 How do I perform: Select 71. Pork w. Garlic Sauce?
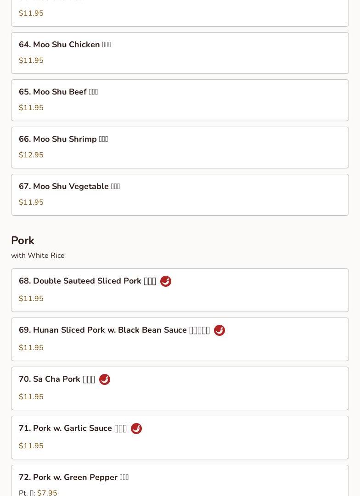[x=180, y=437]
